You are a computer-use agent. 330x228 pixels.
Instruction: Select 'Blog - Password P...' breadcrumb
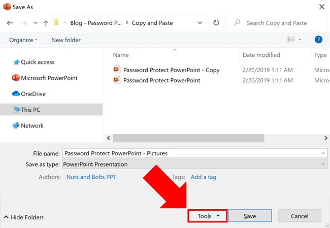(x=96, y=23)
